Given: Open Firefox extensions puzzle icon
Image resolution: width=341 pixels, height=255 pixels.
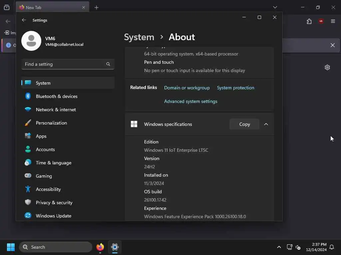Looking at the screenshot, I should coord(309,21).
